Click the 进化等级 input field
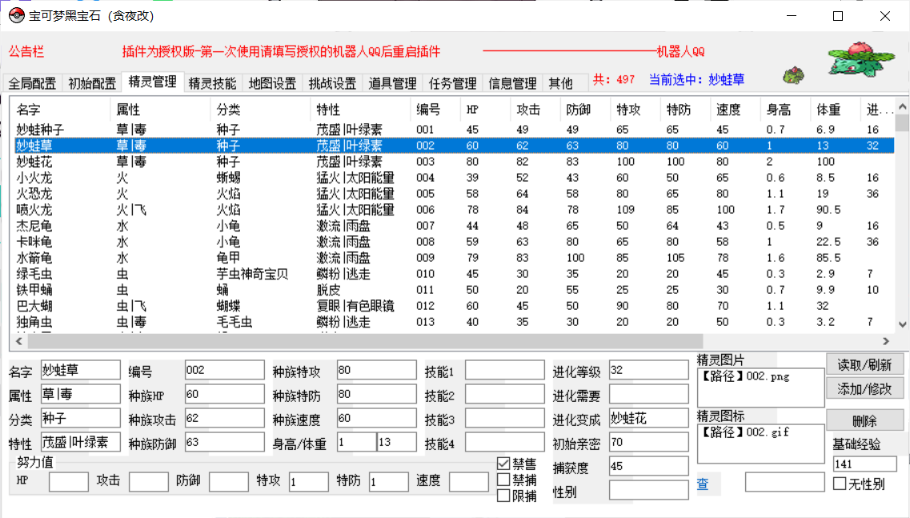910x518 pixels. pyautogui.click(x=648, y=370)
